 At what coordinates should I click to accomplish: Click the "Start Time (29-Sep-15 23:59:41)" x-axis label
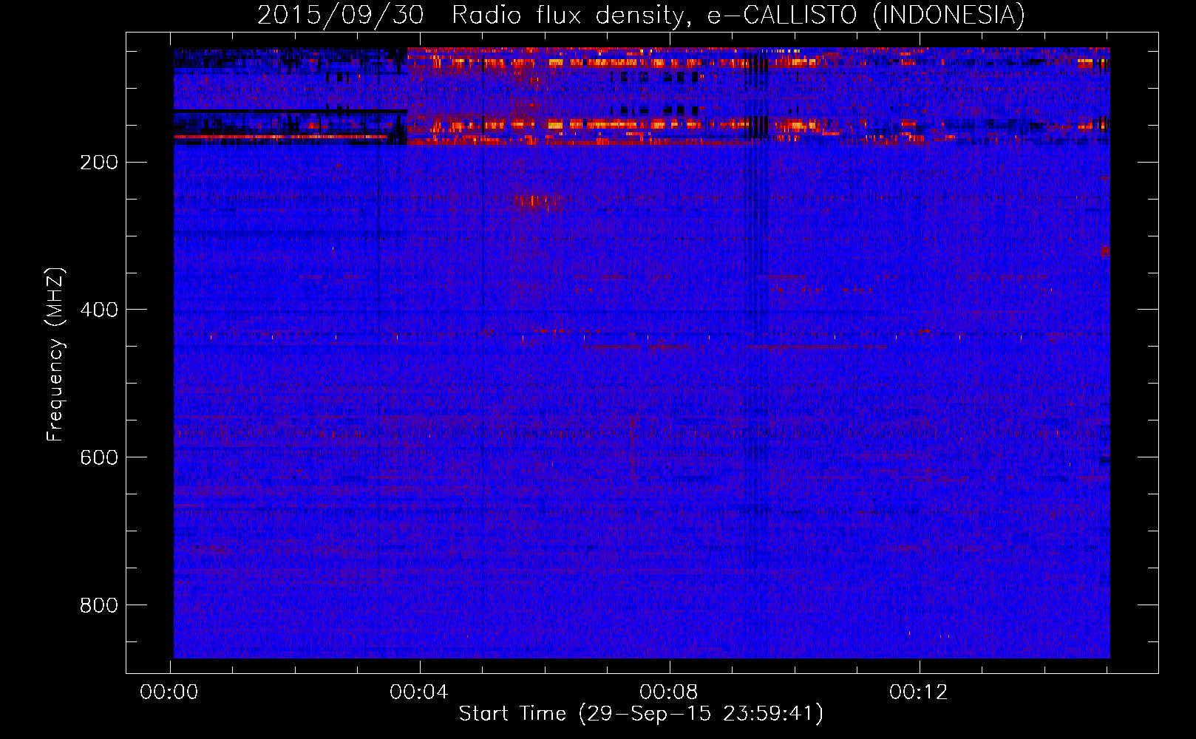pyautogui.click(x=641, y=714)
